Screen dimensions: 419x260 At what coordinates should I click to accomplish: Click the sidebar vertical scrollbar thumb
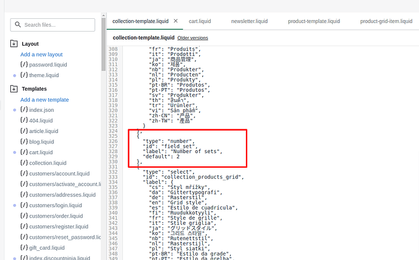(104, 44)
